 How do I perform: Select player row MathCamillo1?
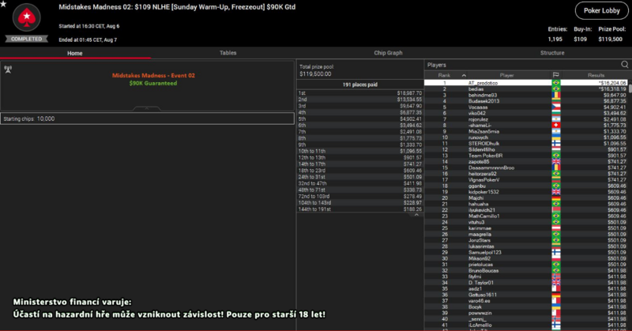click(x=526, y=216)
